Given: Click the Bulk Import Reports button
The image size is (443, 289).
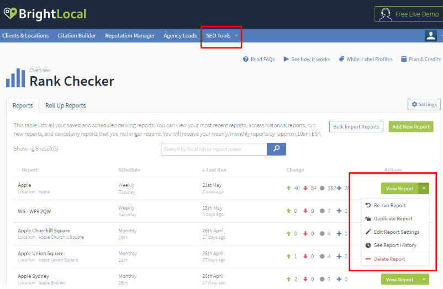Looking at the screenshot, I should (x=356, y=127).
